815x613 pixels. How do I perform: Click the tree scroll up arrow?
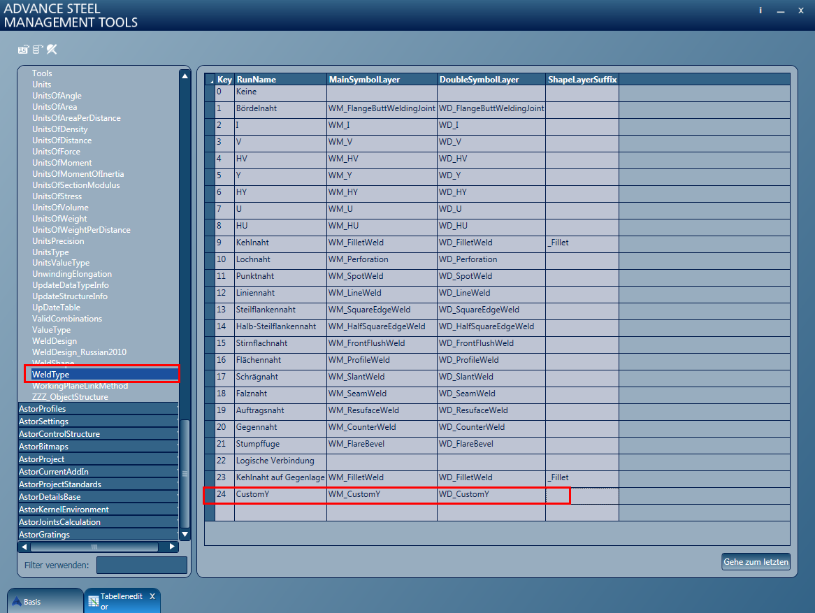(185, 76)
